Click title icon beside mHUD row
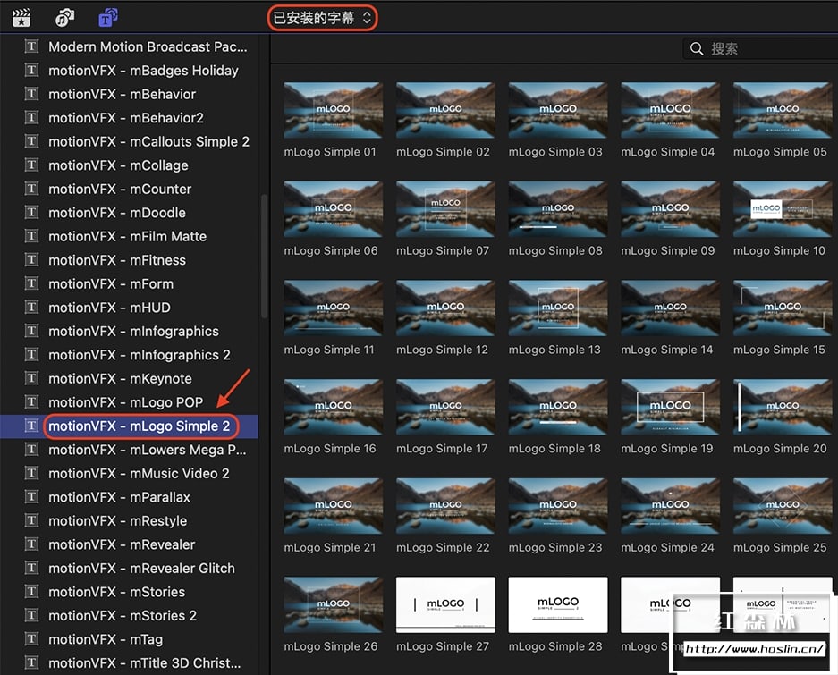 point(32,307)
